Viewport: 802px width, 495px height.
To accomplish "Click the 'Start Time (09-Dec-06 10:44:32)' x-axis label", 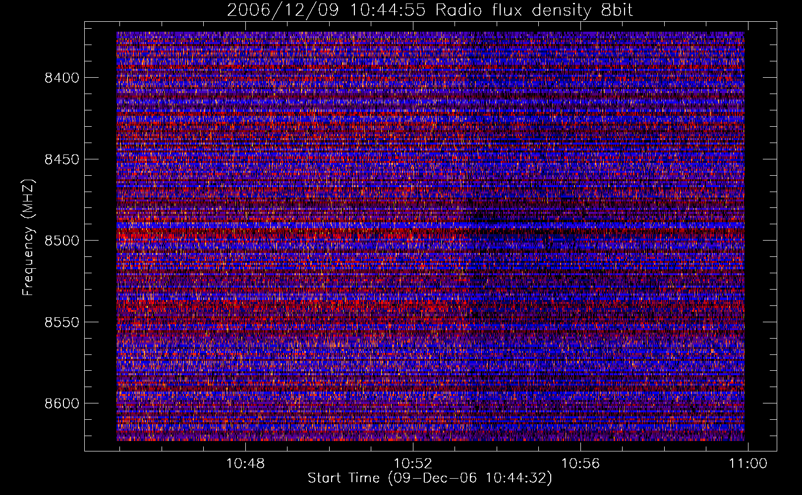I will click(x=430, y=478).
